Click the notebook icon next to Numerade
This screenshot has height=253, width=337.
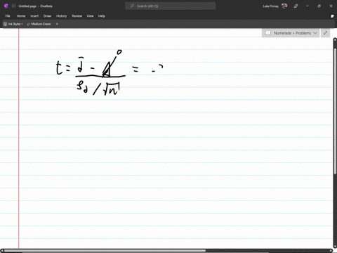coord(268,33)
